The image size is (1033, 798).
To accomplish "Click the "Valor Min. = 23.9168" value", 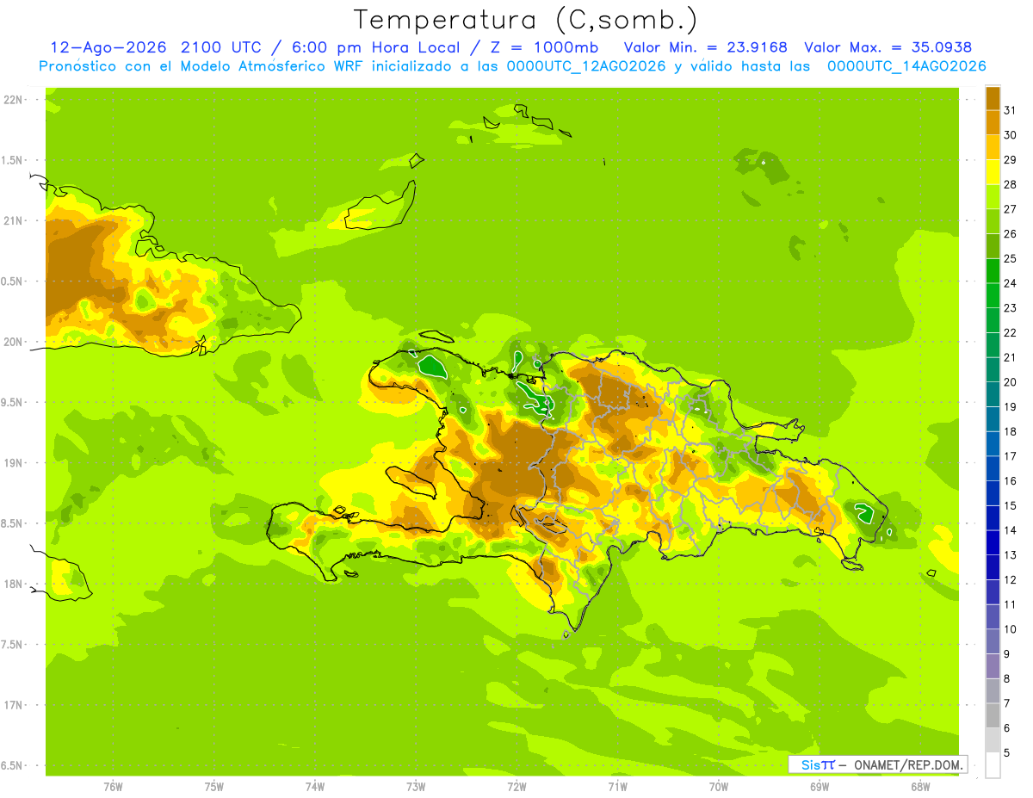I will pos(705,47).
